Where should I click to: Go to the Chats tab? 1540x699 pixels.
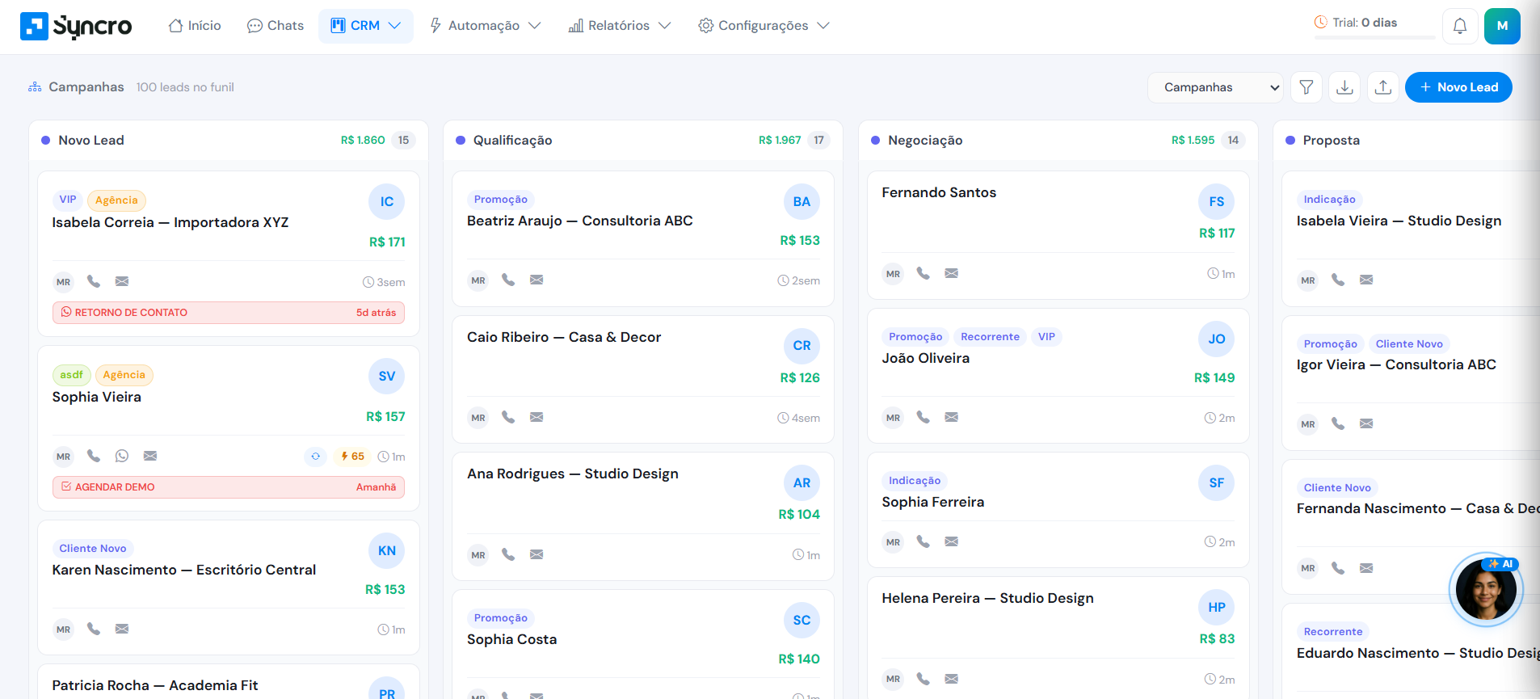(276, 26)
